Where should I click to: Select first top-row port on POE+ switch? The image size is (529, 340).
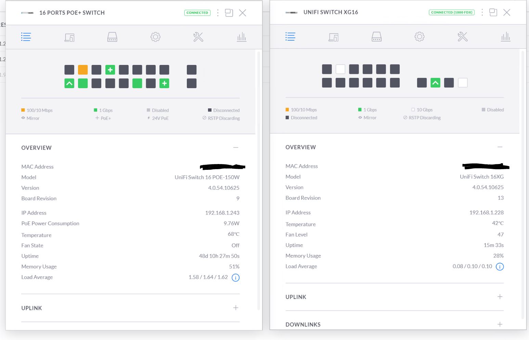[69, 70]
